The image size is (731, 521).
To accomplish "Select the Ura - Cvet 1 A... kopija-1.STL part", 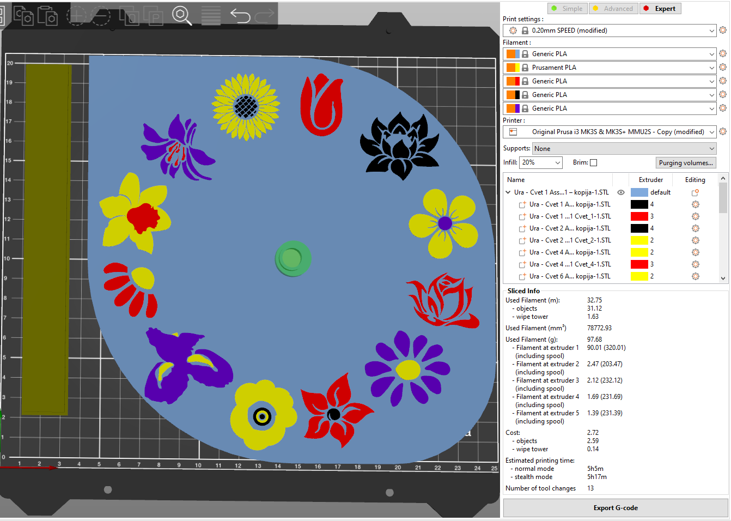I will 570,204.
